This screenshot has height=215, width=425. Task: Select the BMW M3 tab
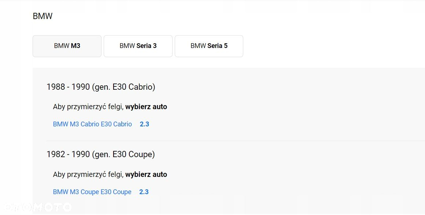67,46
